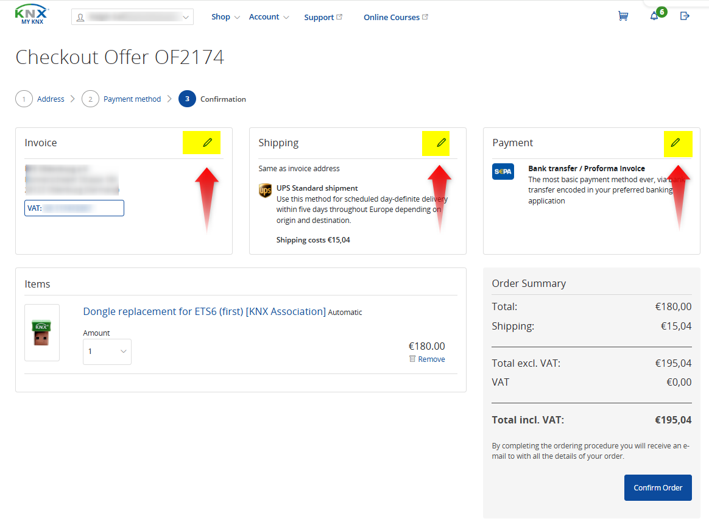Click the user profile icon in selector
The height and width of the screenshot is (527, 709).
point(80,17)
